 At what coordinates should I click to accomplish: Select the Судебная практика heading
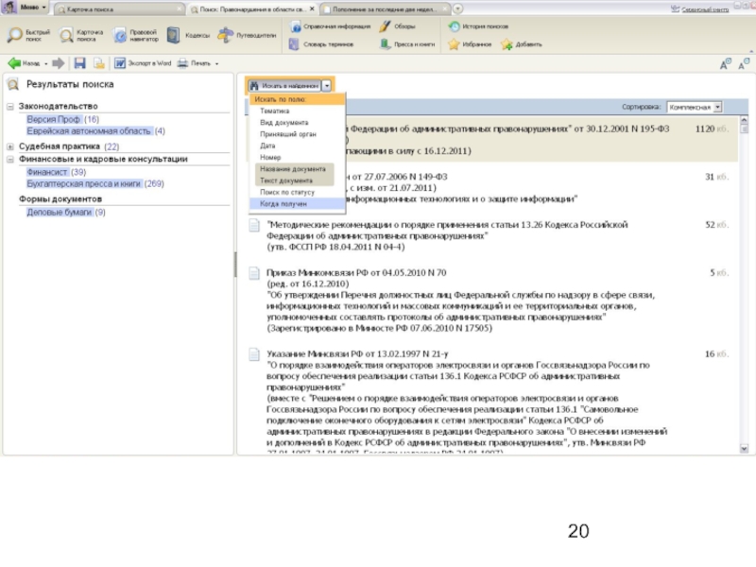pyautogui.click(x=60, y=146)
